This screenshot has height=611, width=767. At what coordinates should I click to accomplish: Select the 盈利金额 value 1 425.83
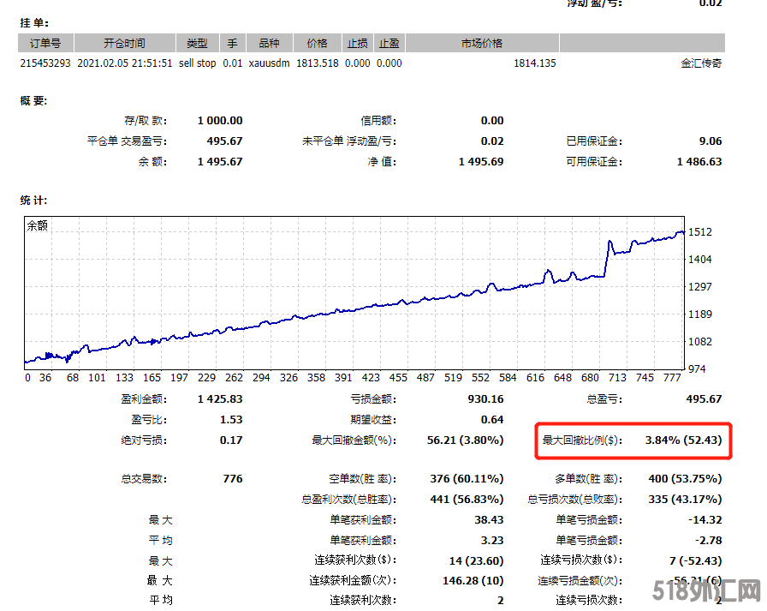tap(220, 399)
